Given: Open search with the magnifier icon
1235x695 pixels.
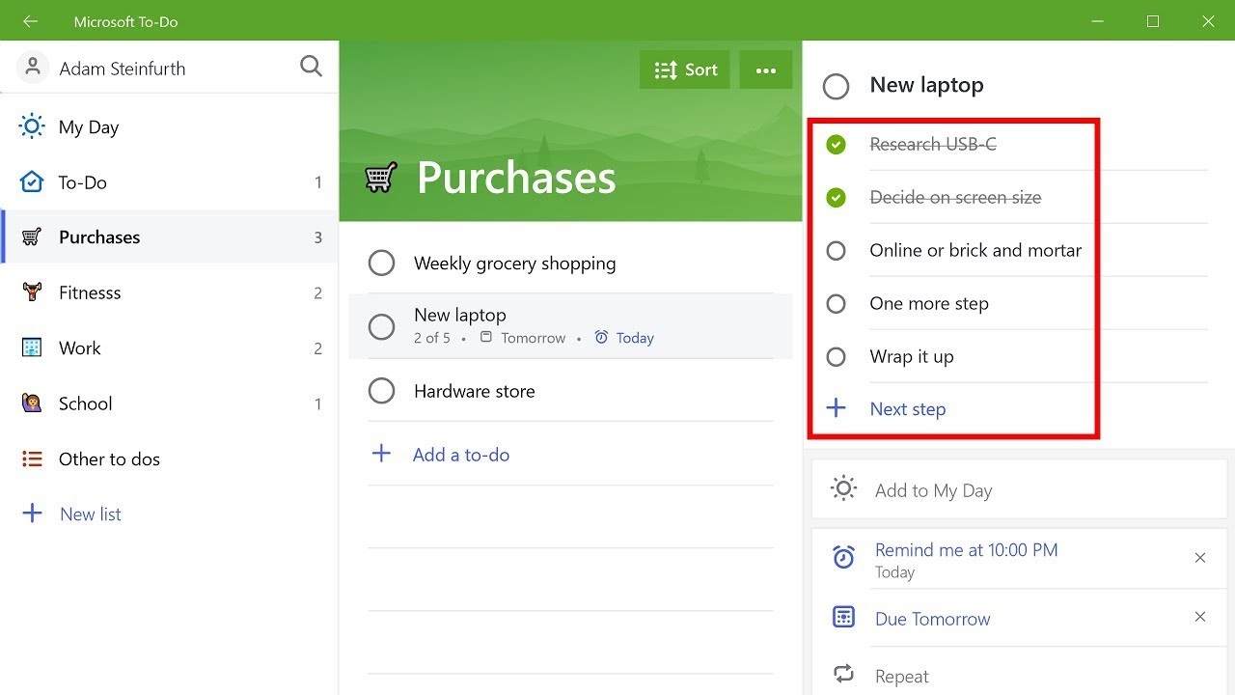Looking at the screenshot, I should point(311,66).
